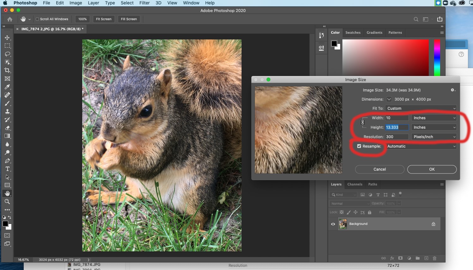
Task: Open the workspace switcher dropdown in options bar
Action: [x=427, y=19]
